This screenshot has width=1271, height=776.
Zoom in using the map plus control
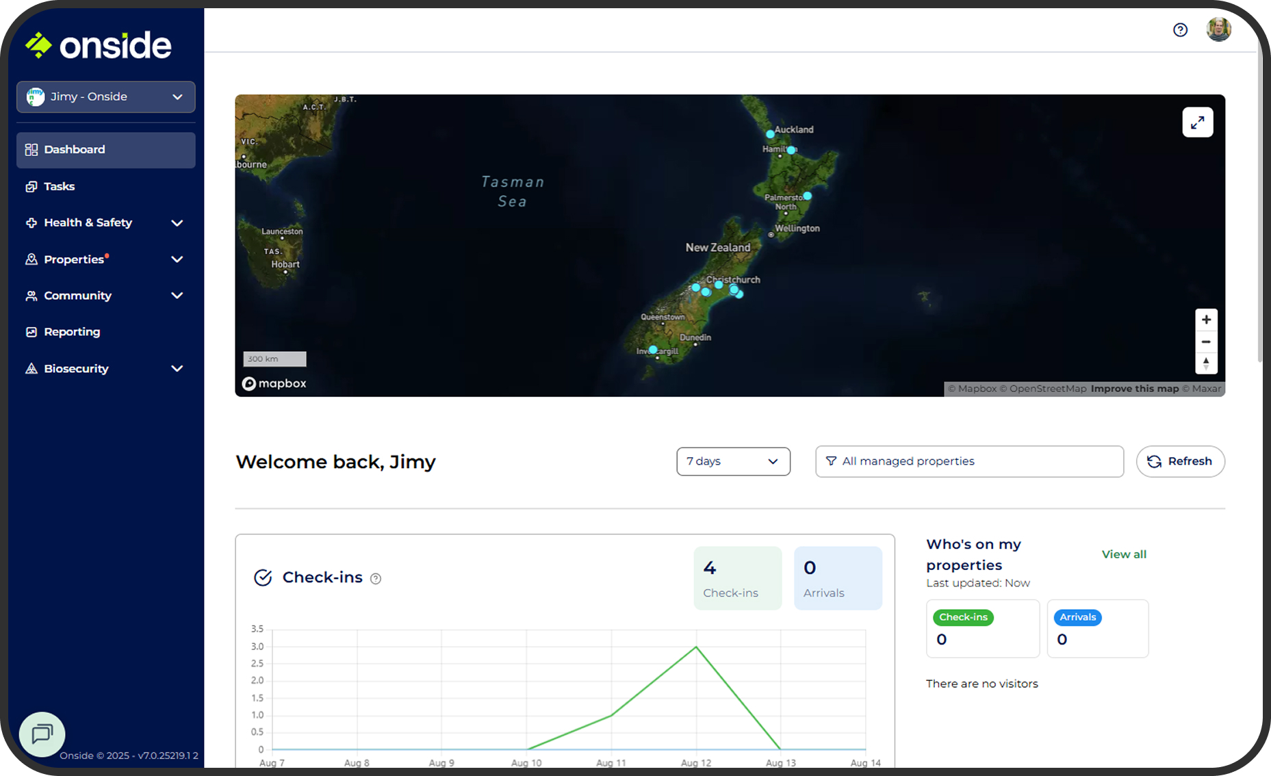(1206, 319)
